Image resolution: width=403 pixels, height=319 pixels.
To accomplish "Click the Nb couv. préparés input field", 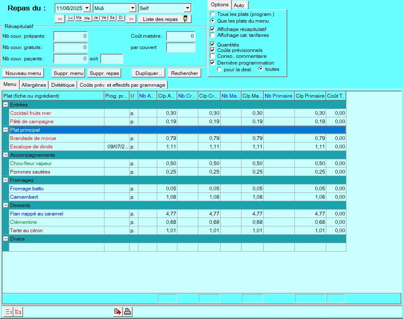I will click(x=70, y=36).
